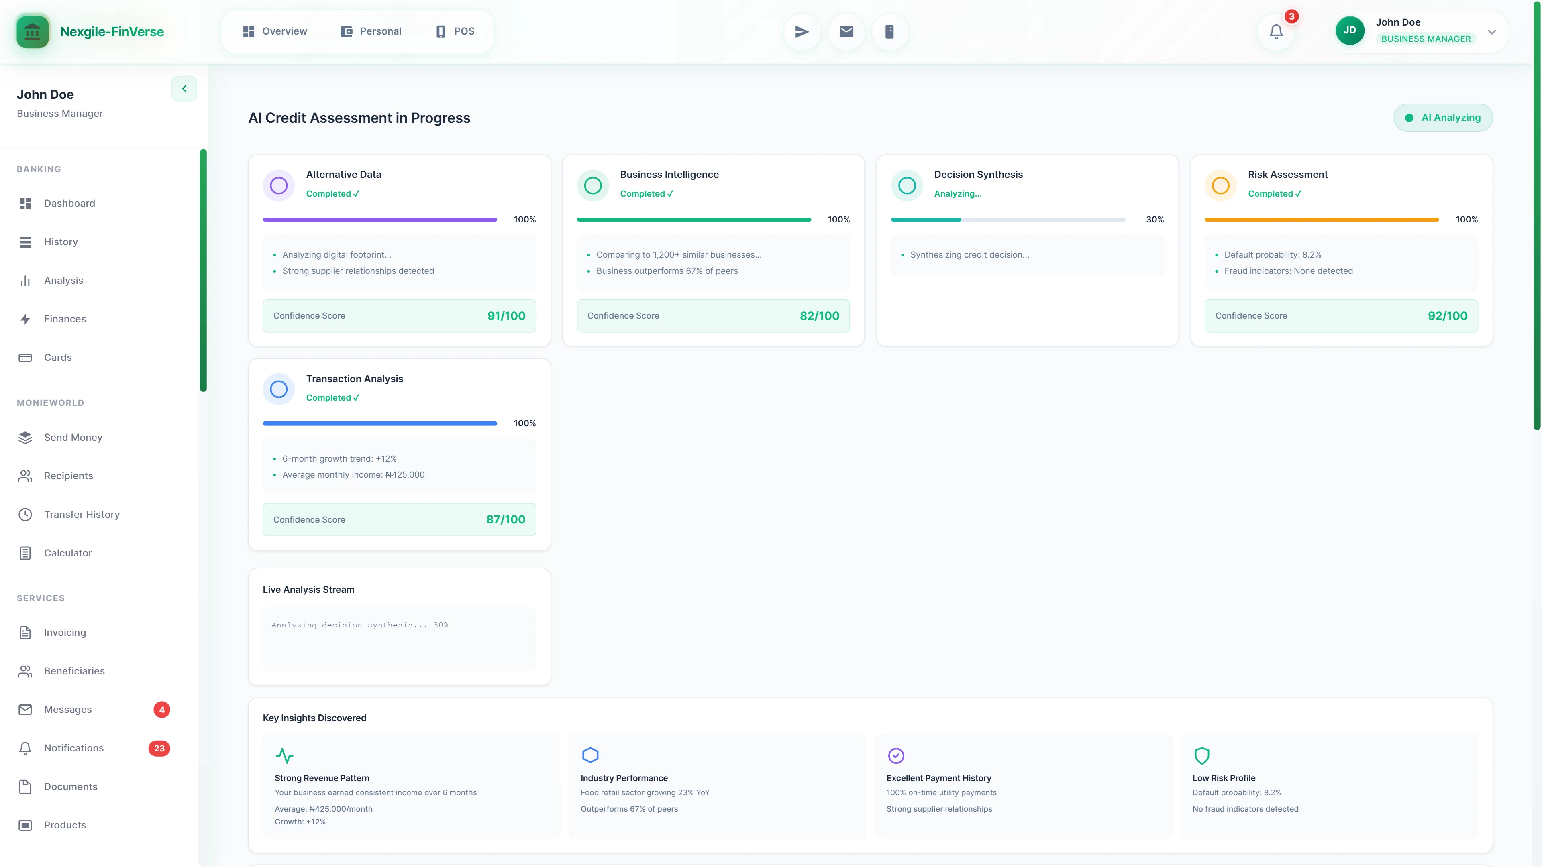1542x867 pixels.
Task: Click the Decision Synthesis 30% progress bar
Action: click(x=1008, y=219)
